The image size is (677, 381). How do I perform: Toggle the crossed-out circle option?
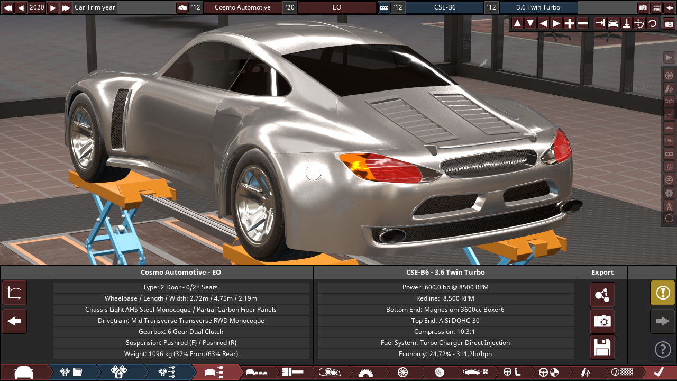click(669, 179)
